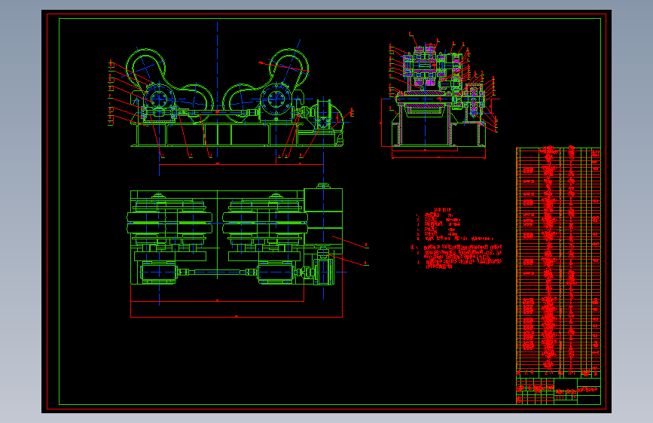Click the title block below the parts list
The height and width of the screenshot is (423, 653).
click(558, 391)
